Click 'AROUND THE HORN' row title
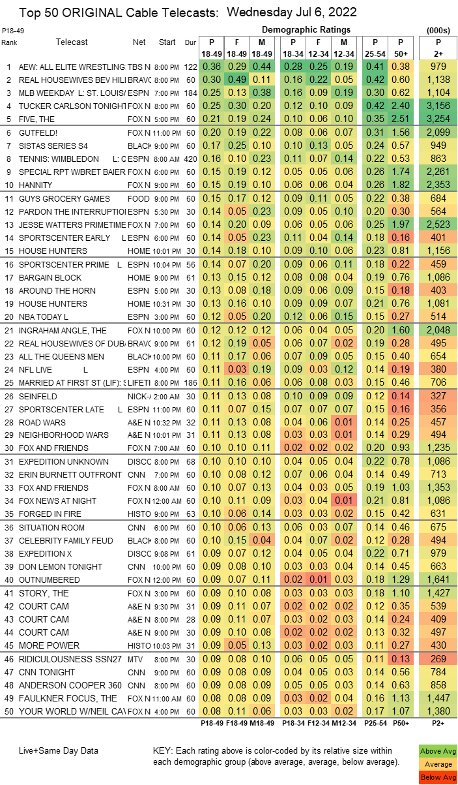This screenshot has height=785, width=458. coord(54,290)
